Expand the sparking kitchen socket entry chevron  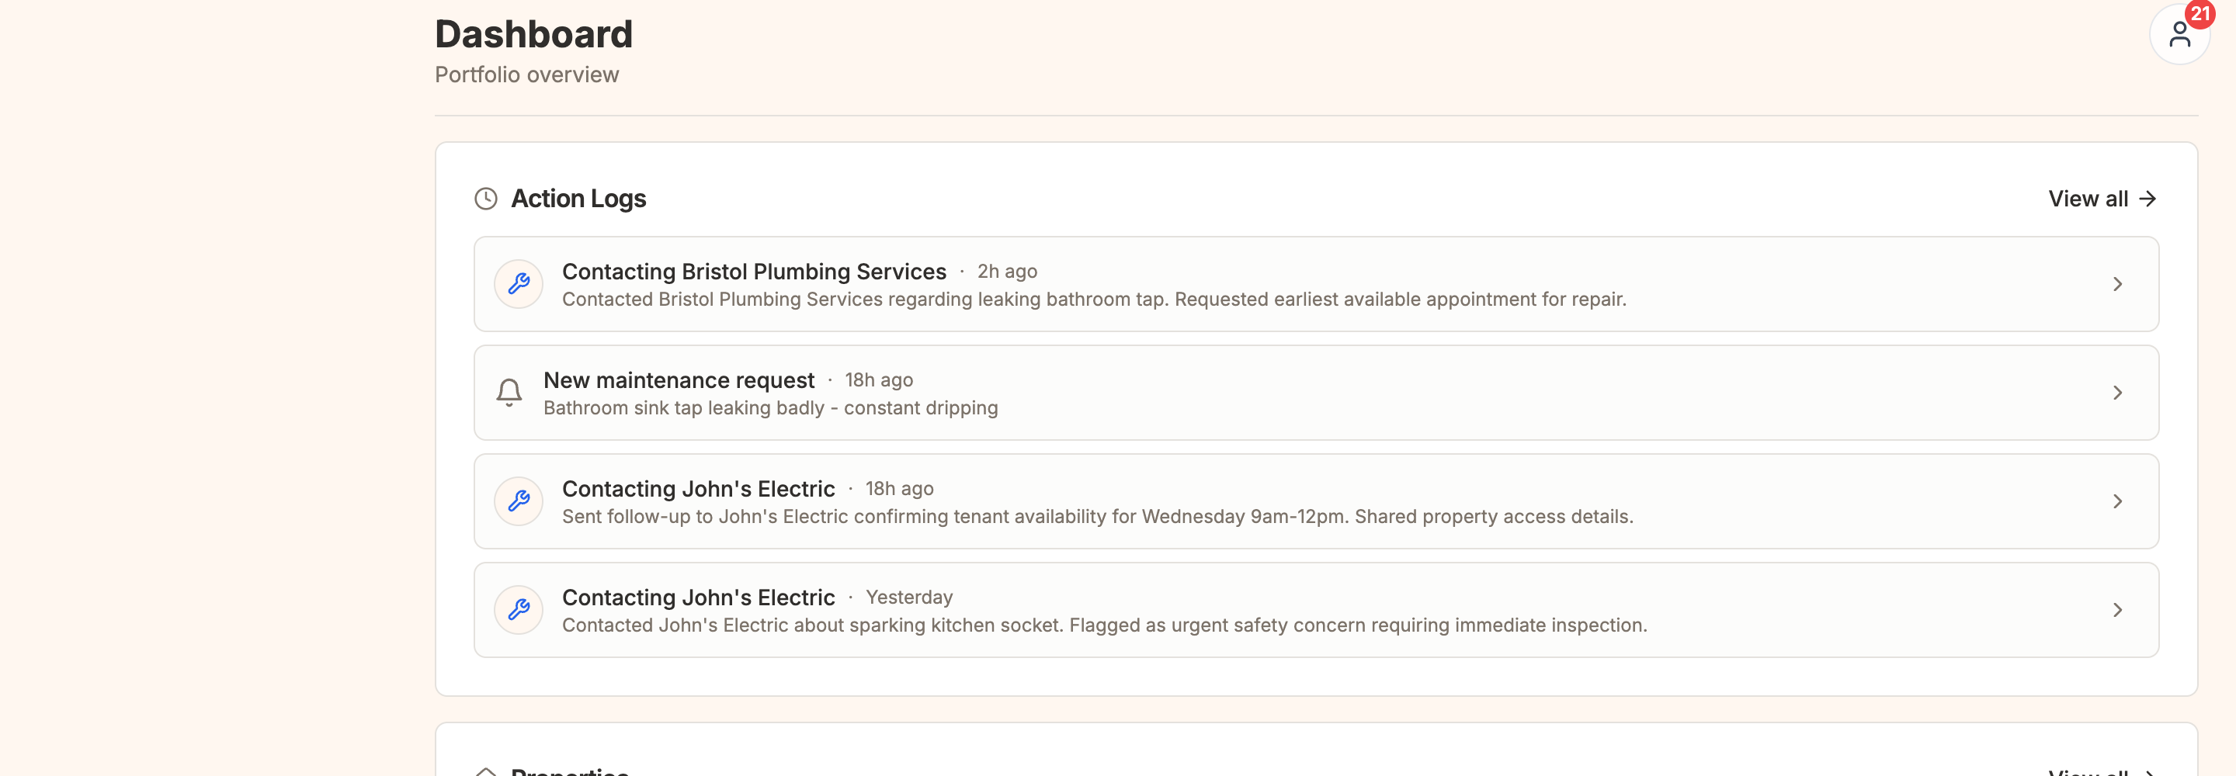pyautogui.click(x=2118, y=609)
